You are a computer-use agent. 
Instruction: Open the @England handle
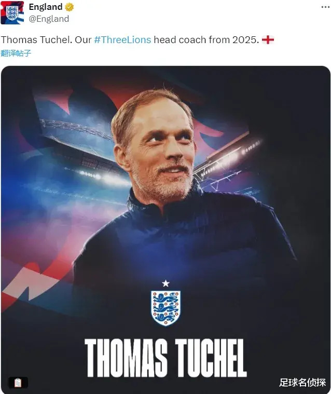click(49, 19)
